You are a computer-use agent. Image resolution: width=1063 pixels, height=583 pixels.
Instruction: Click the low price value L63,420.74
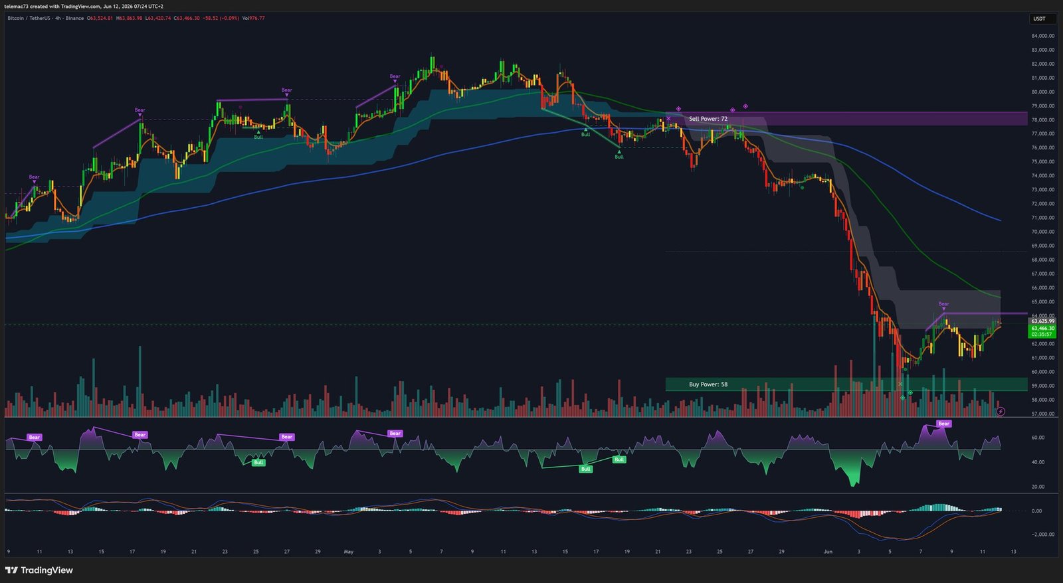click(159, 19)
